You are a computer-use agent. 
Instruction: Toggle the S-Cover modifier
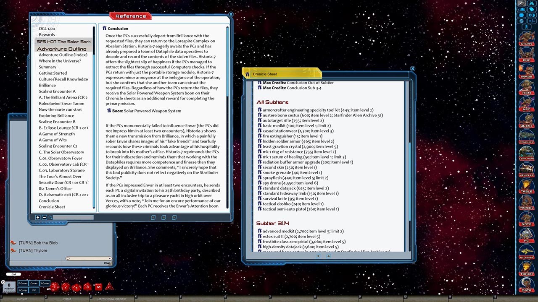[x=45, y=284]
